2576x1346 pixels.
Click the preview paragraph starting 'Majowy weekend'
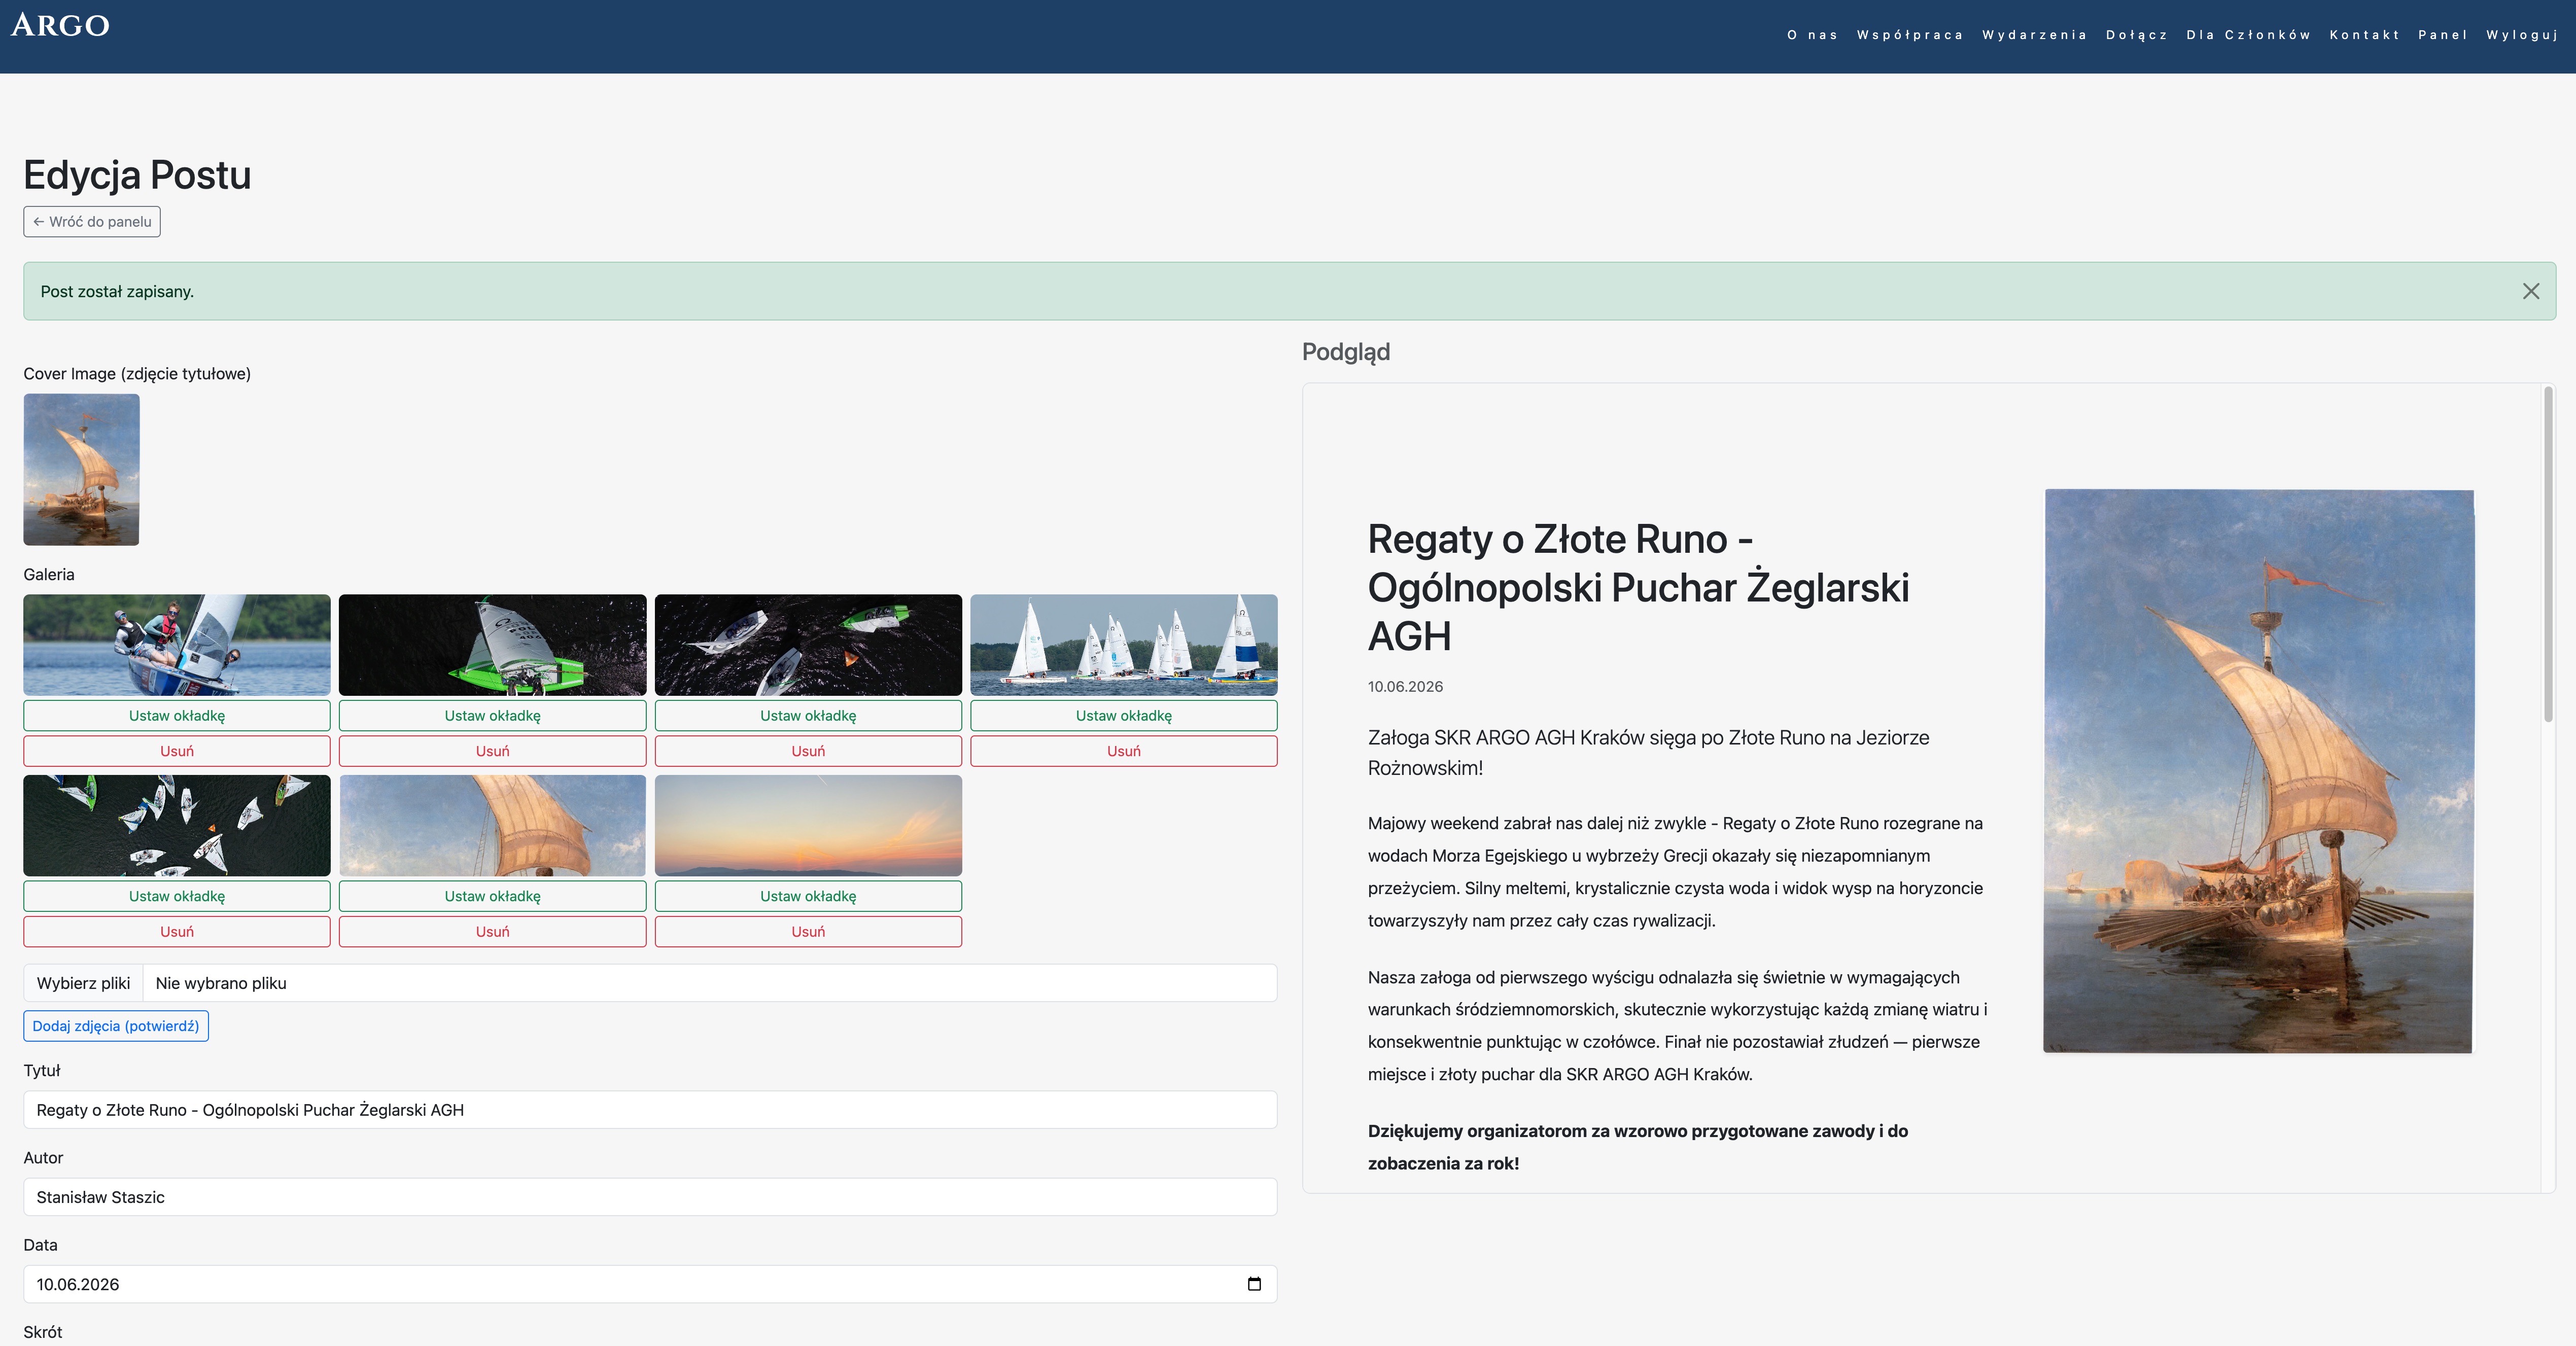tap(1676, 872)
